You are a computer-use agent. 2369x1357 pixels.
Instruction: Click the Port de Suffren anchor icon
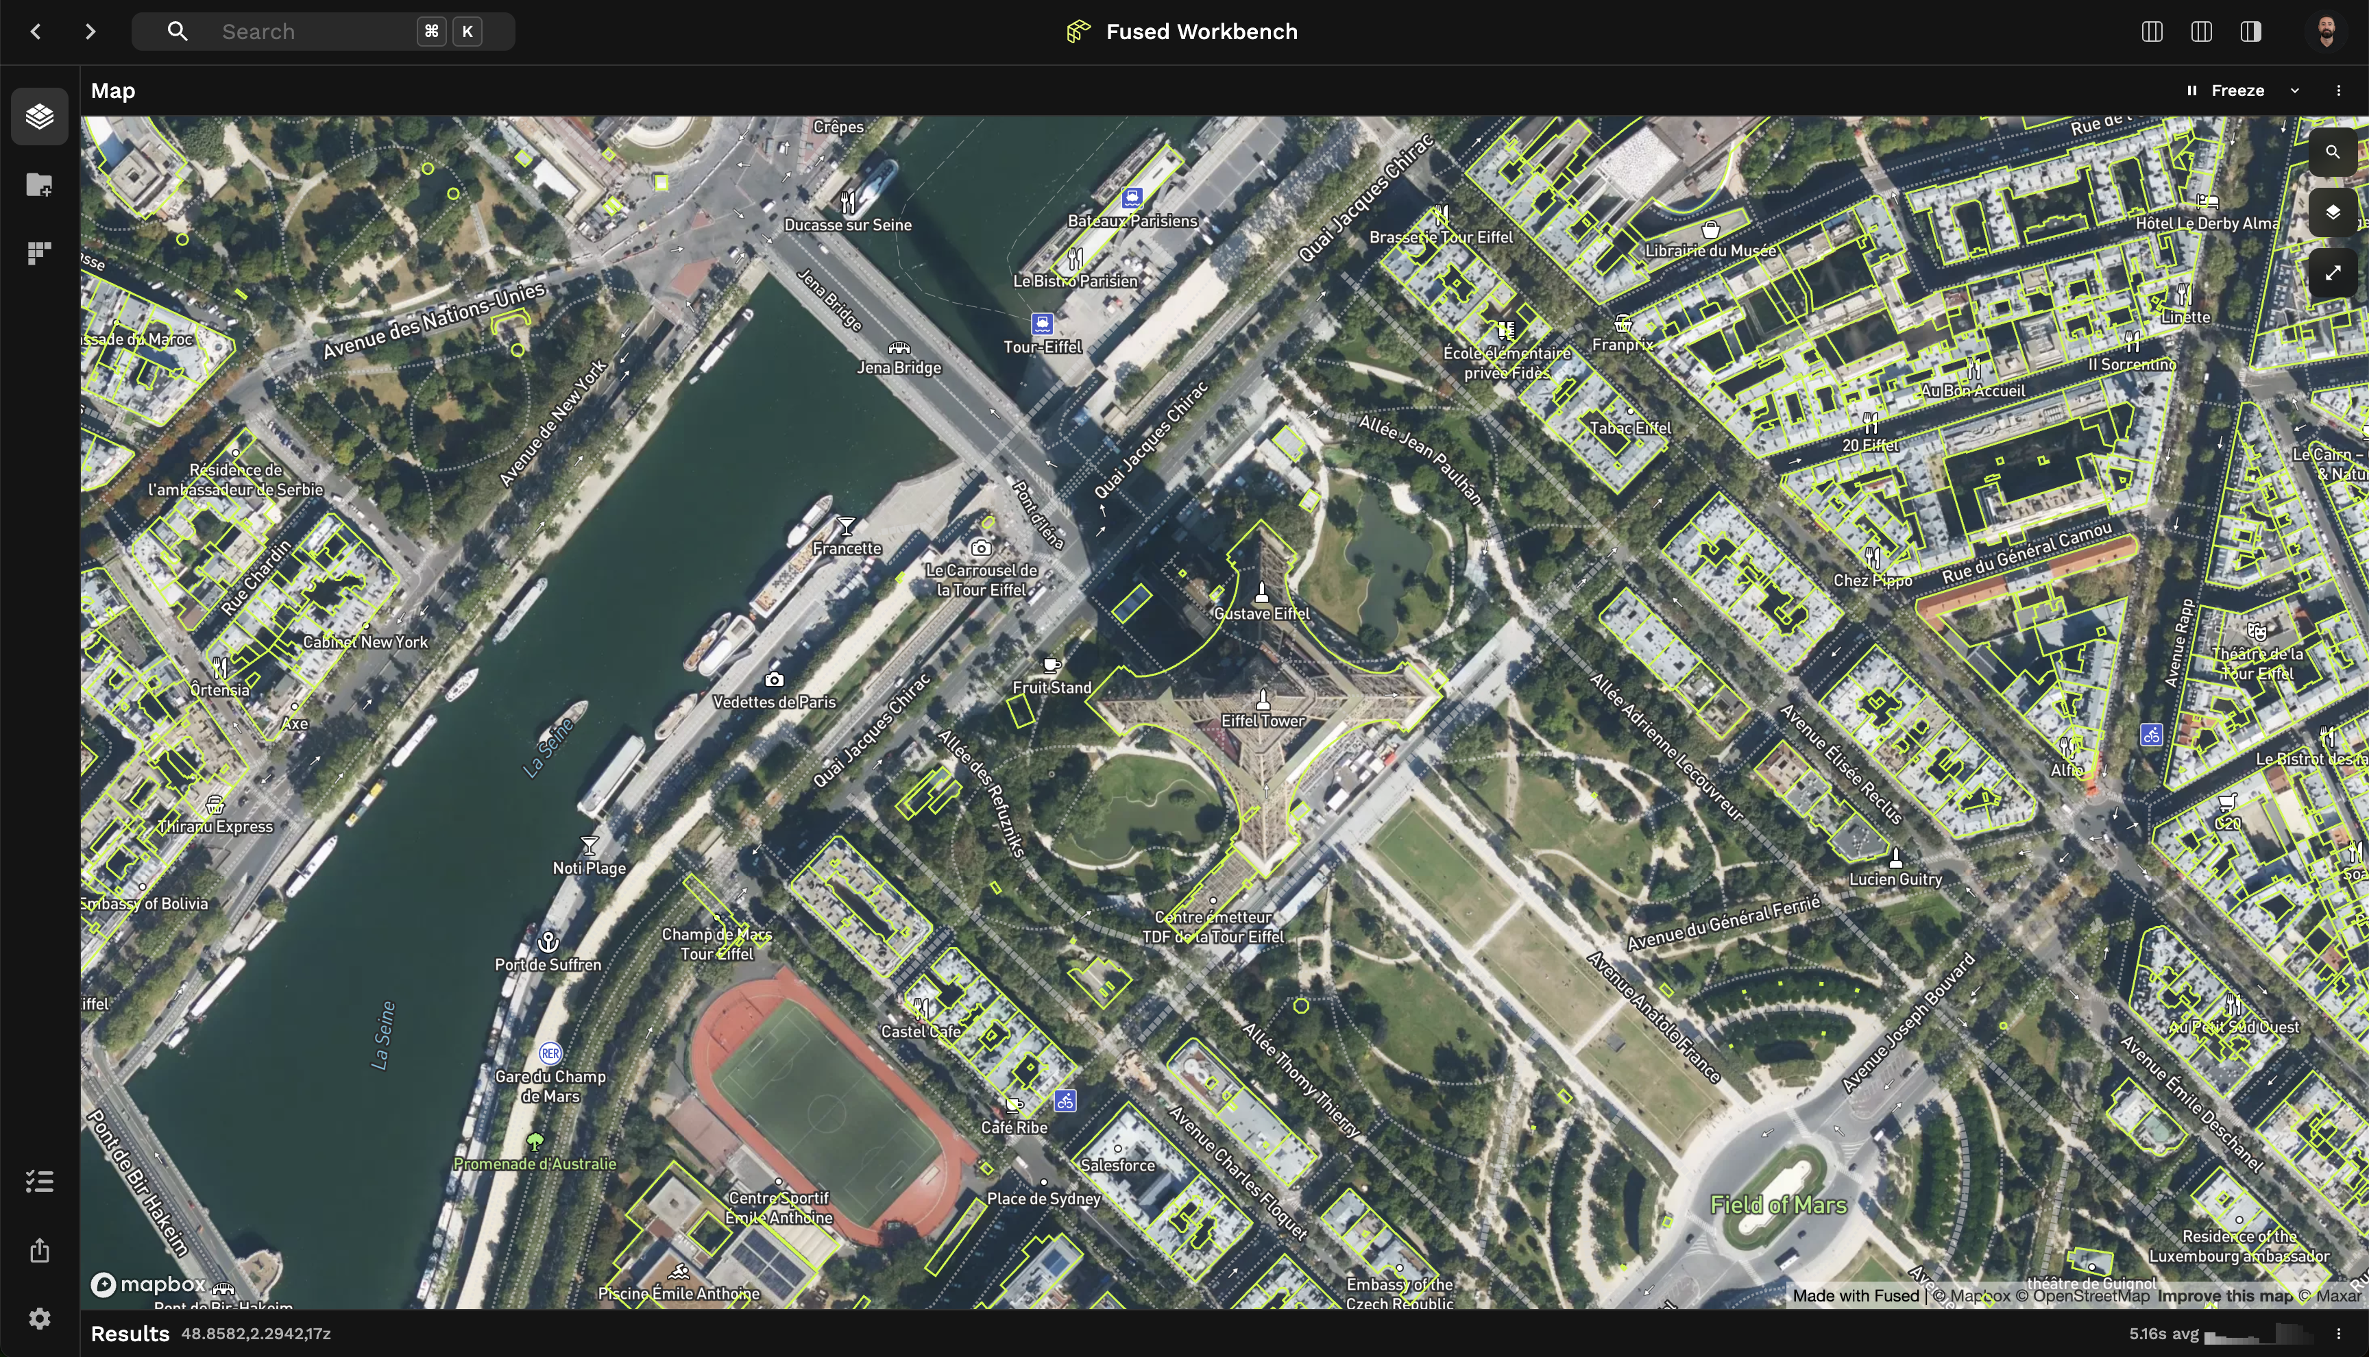[548, 941]
